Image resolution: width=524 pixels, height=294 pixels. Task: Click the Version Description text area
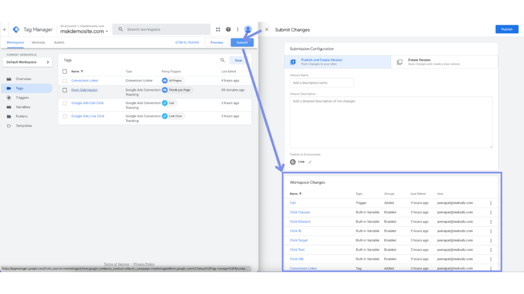coord(391,122)
